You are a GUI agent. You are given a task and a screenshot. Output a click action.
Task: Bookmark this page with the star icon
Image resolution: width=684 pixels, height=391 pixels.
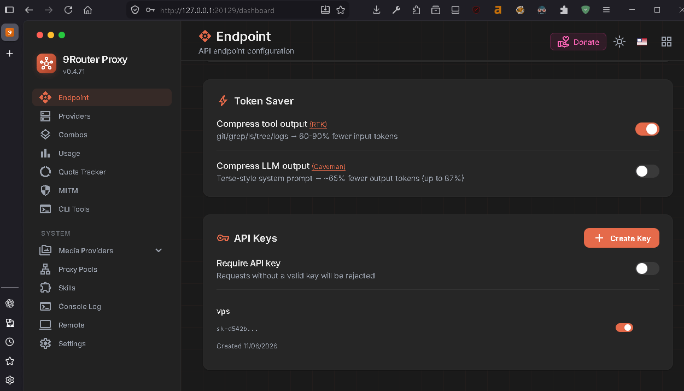[341, 10]
